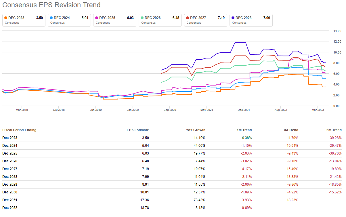346x217 pixels.
Task: Click the 6M Trend column header
Action: (x=334, y=130)
